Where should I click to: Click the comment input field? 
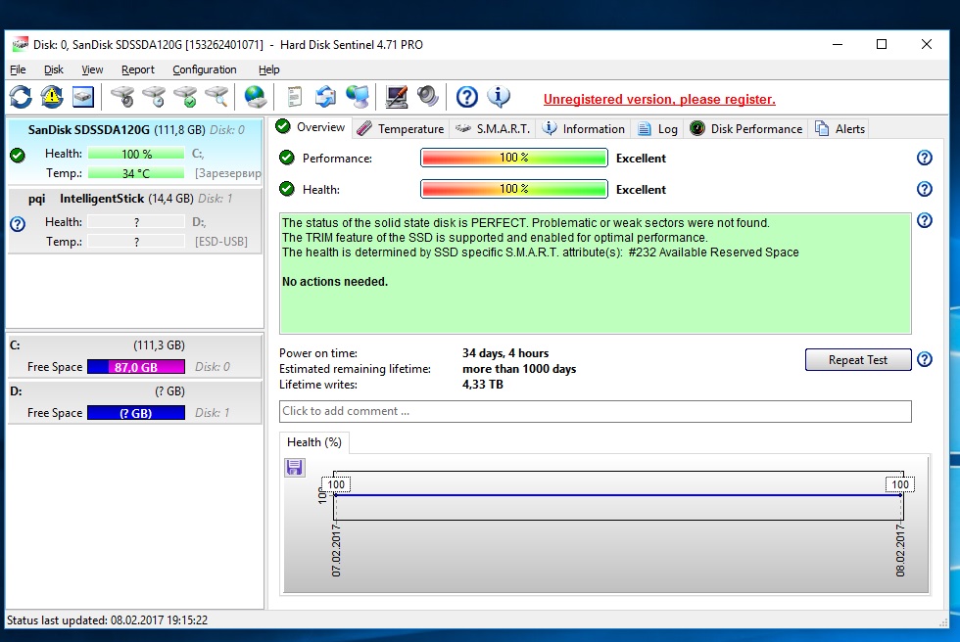[595, 411]
